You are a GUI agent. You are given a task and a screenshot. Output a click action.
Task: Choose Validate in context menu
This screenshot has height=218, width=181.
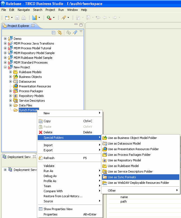(x=70, y=166)
